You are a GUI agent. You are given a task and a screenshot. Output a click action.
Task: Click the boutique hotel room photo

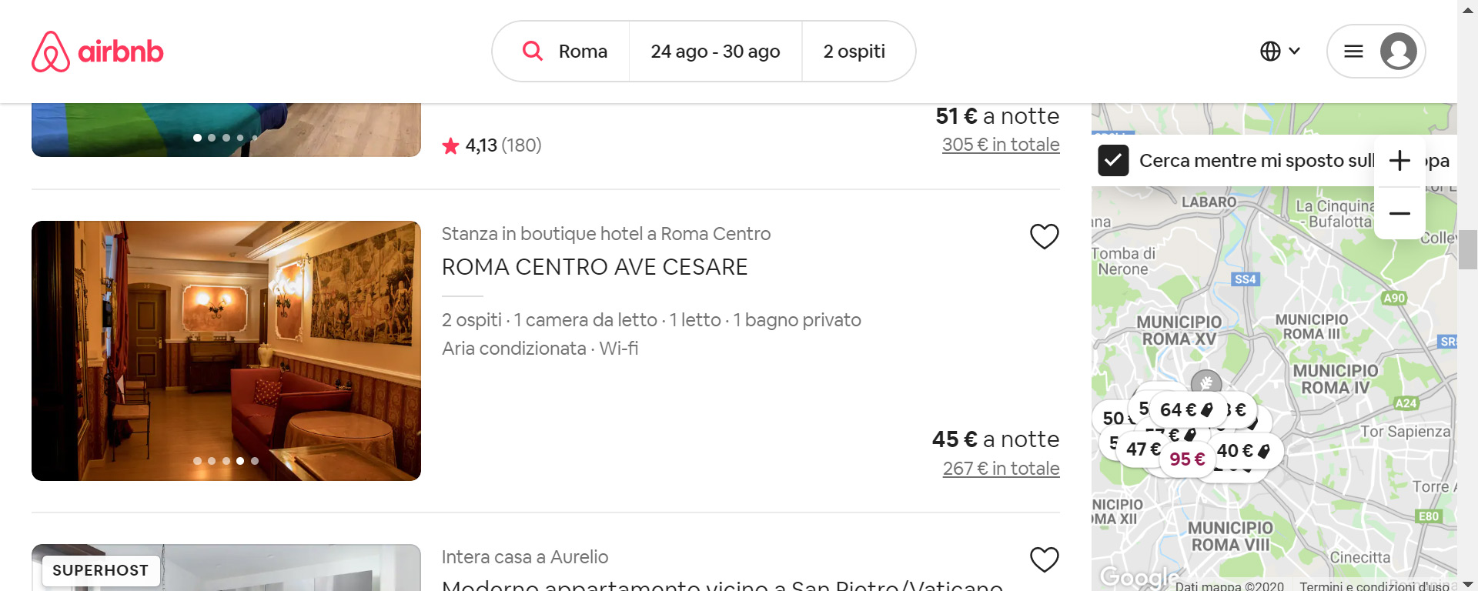[226, 351]
